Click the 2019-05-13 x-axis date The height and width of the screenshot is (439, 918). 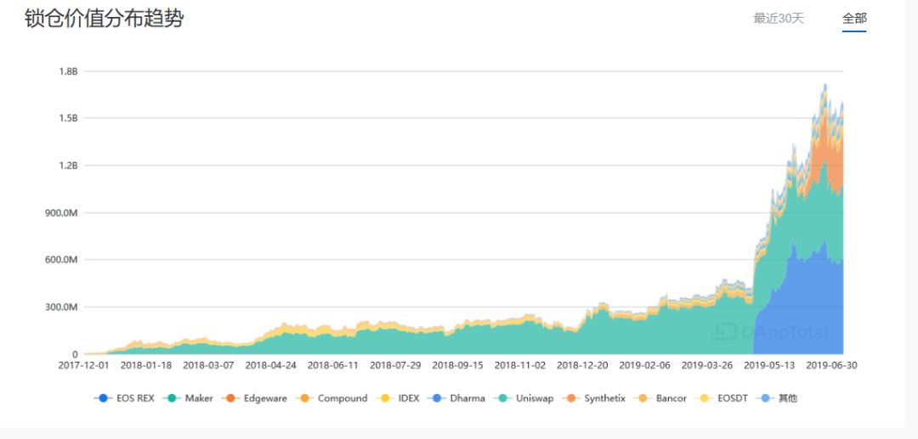click(x=769, y=365)
